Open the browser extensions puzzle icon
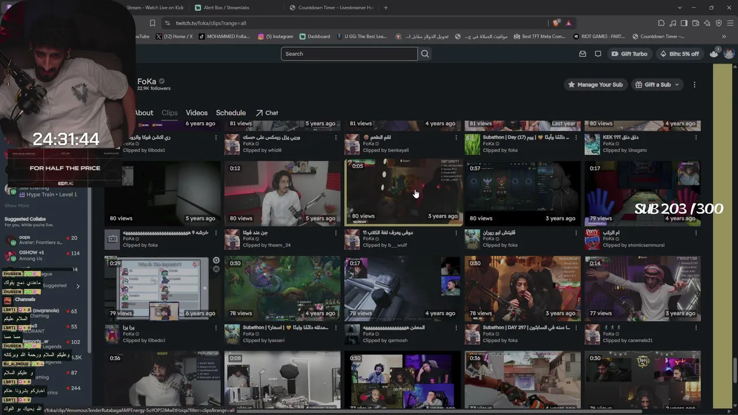The height and width of the screenshot is (415, 738). pyautogui.click(x=661, y=23)
